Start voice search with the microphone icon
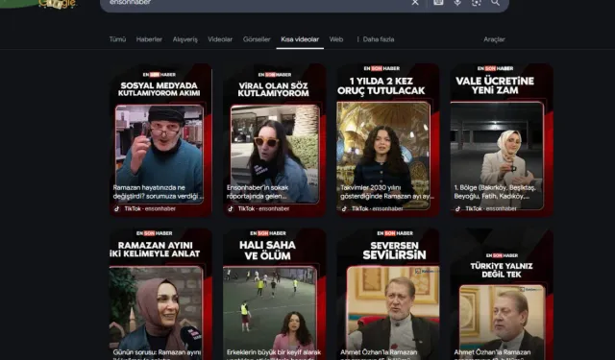615x360 pixels. point(457,3)
